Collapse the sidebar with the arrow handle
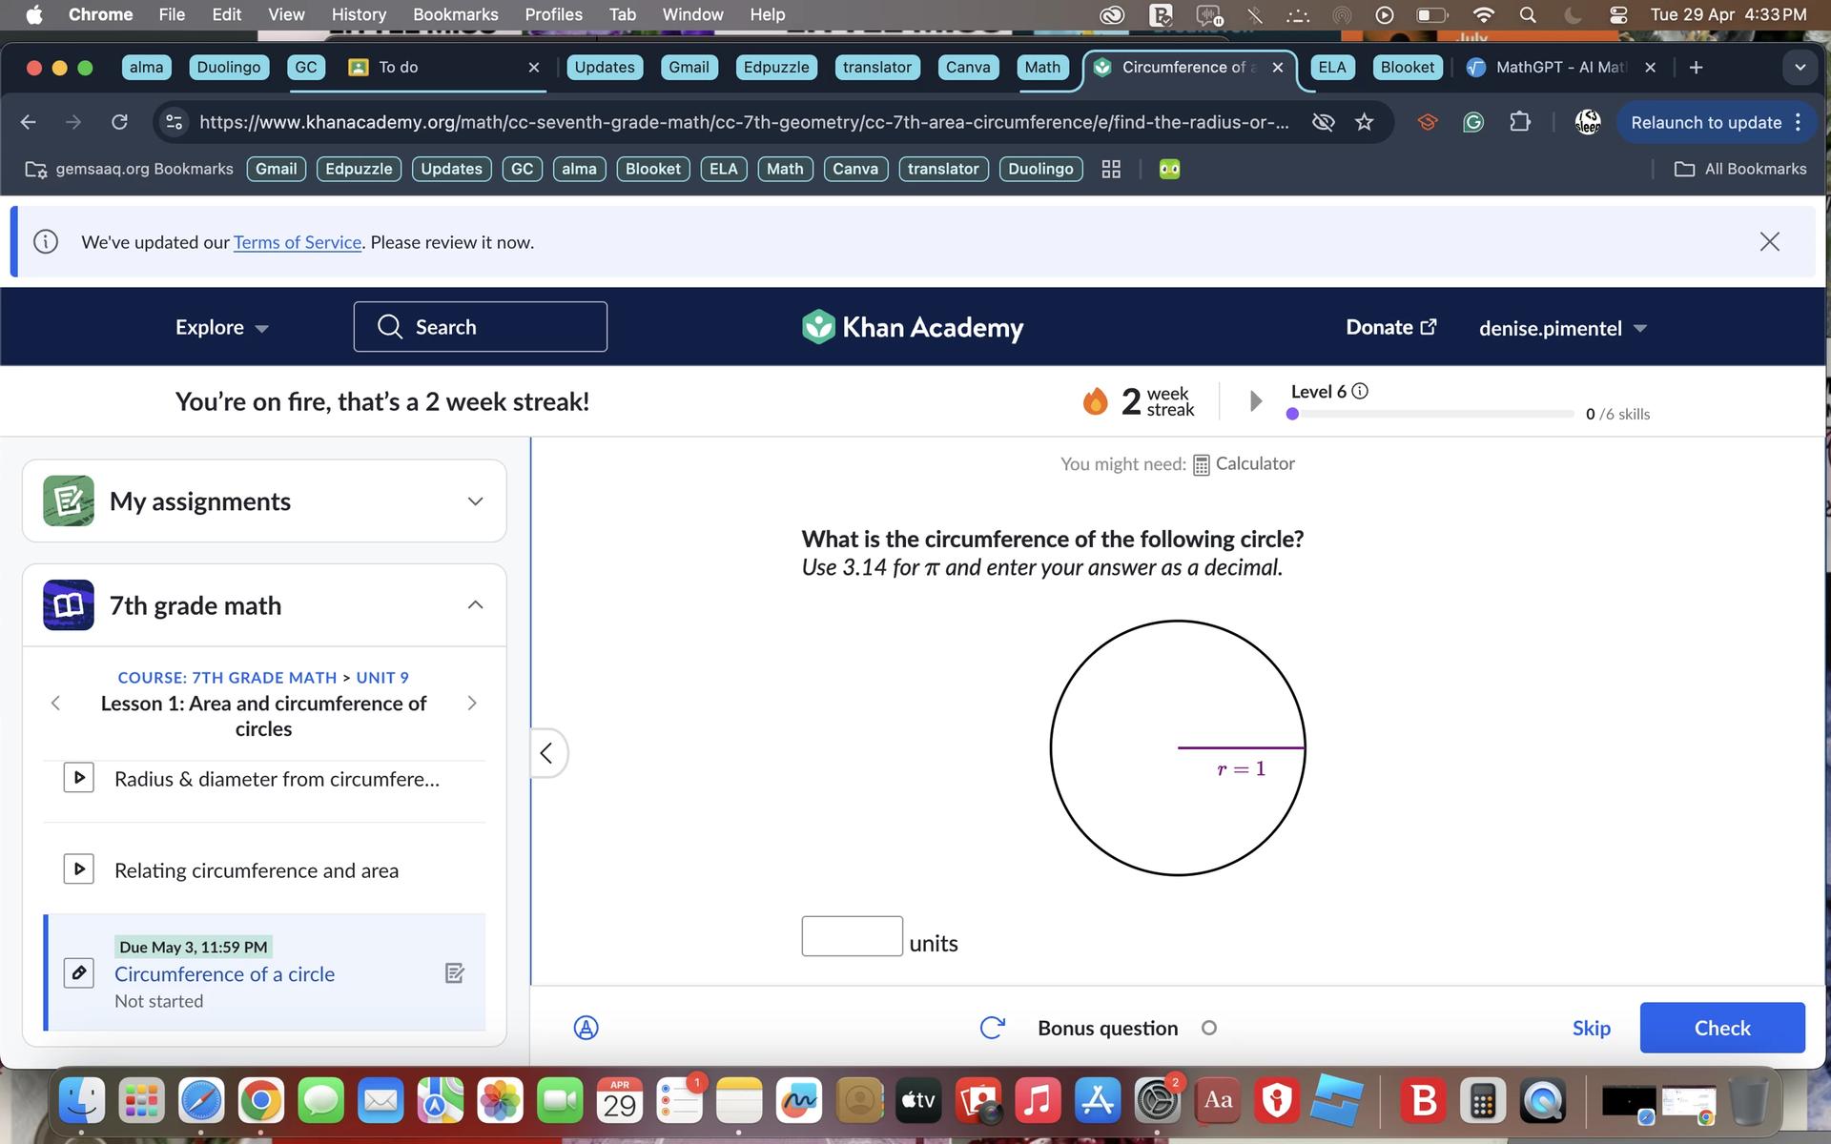This screenshot has height=1144, width=1831. (x=547, y=753)
